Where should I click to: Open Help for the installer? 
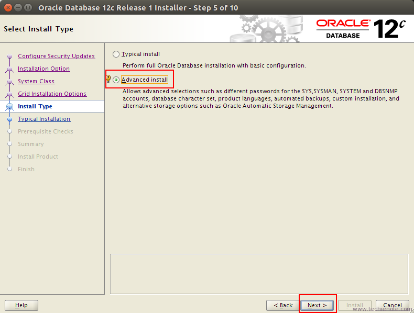click(21, 305)
